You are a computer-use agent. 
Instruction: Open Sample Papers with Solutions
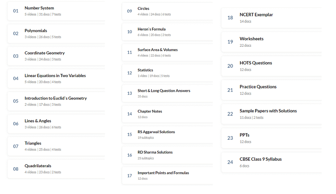point(268,111)
